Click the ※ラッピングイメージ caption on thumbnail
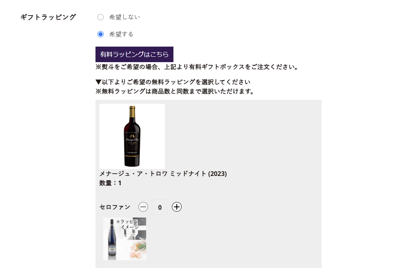The width and height of the screenshot is (410, 268). pos(130,224)
